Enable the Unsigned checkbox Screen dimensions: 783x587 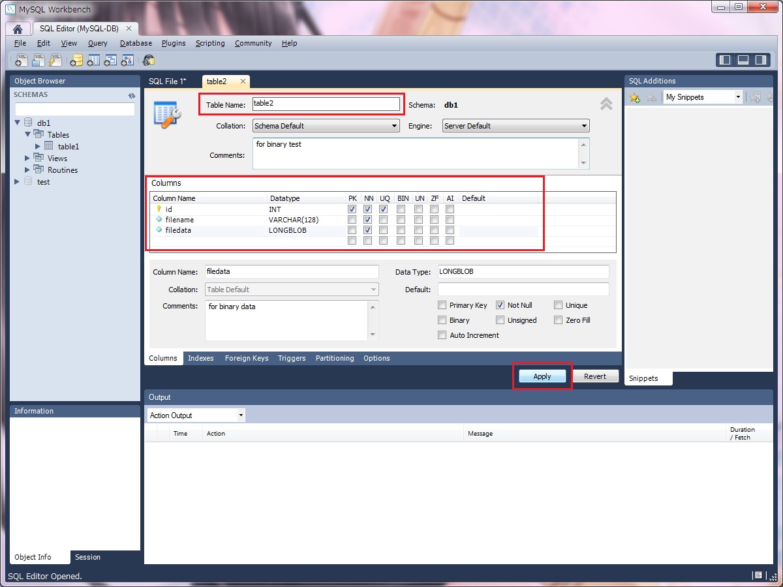(x=500, y=320)
